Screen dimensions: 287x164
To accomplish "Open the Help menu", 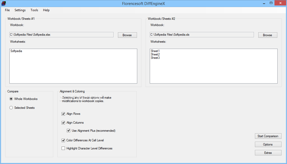I will tap(46, 10).
